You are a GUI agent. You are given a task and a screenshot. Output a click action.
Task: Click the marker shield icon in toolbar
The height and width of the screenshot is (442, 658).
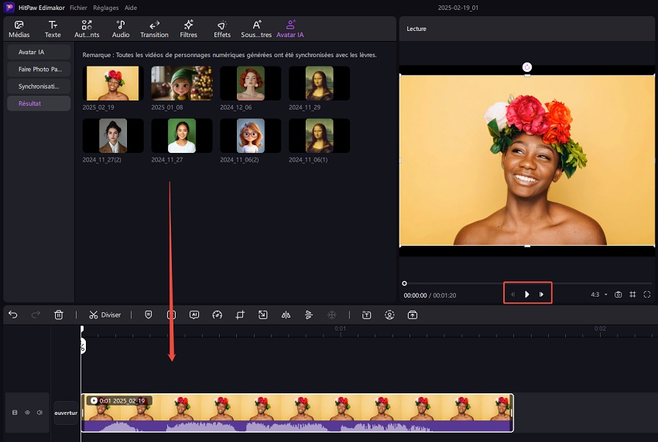click(148, 314)
